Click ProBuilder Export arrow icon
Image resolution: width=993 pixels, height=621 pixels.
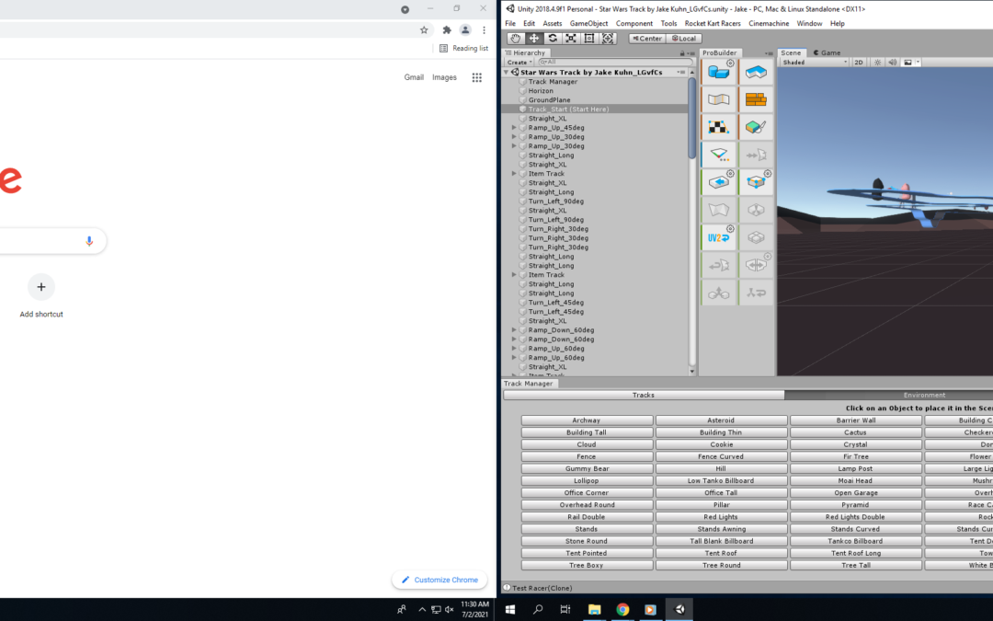(x=718, y=182)
